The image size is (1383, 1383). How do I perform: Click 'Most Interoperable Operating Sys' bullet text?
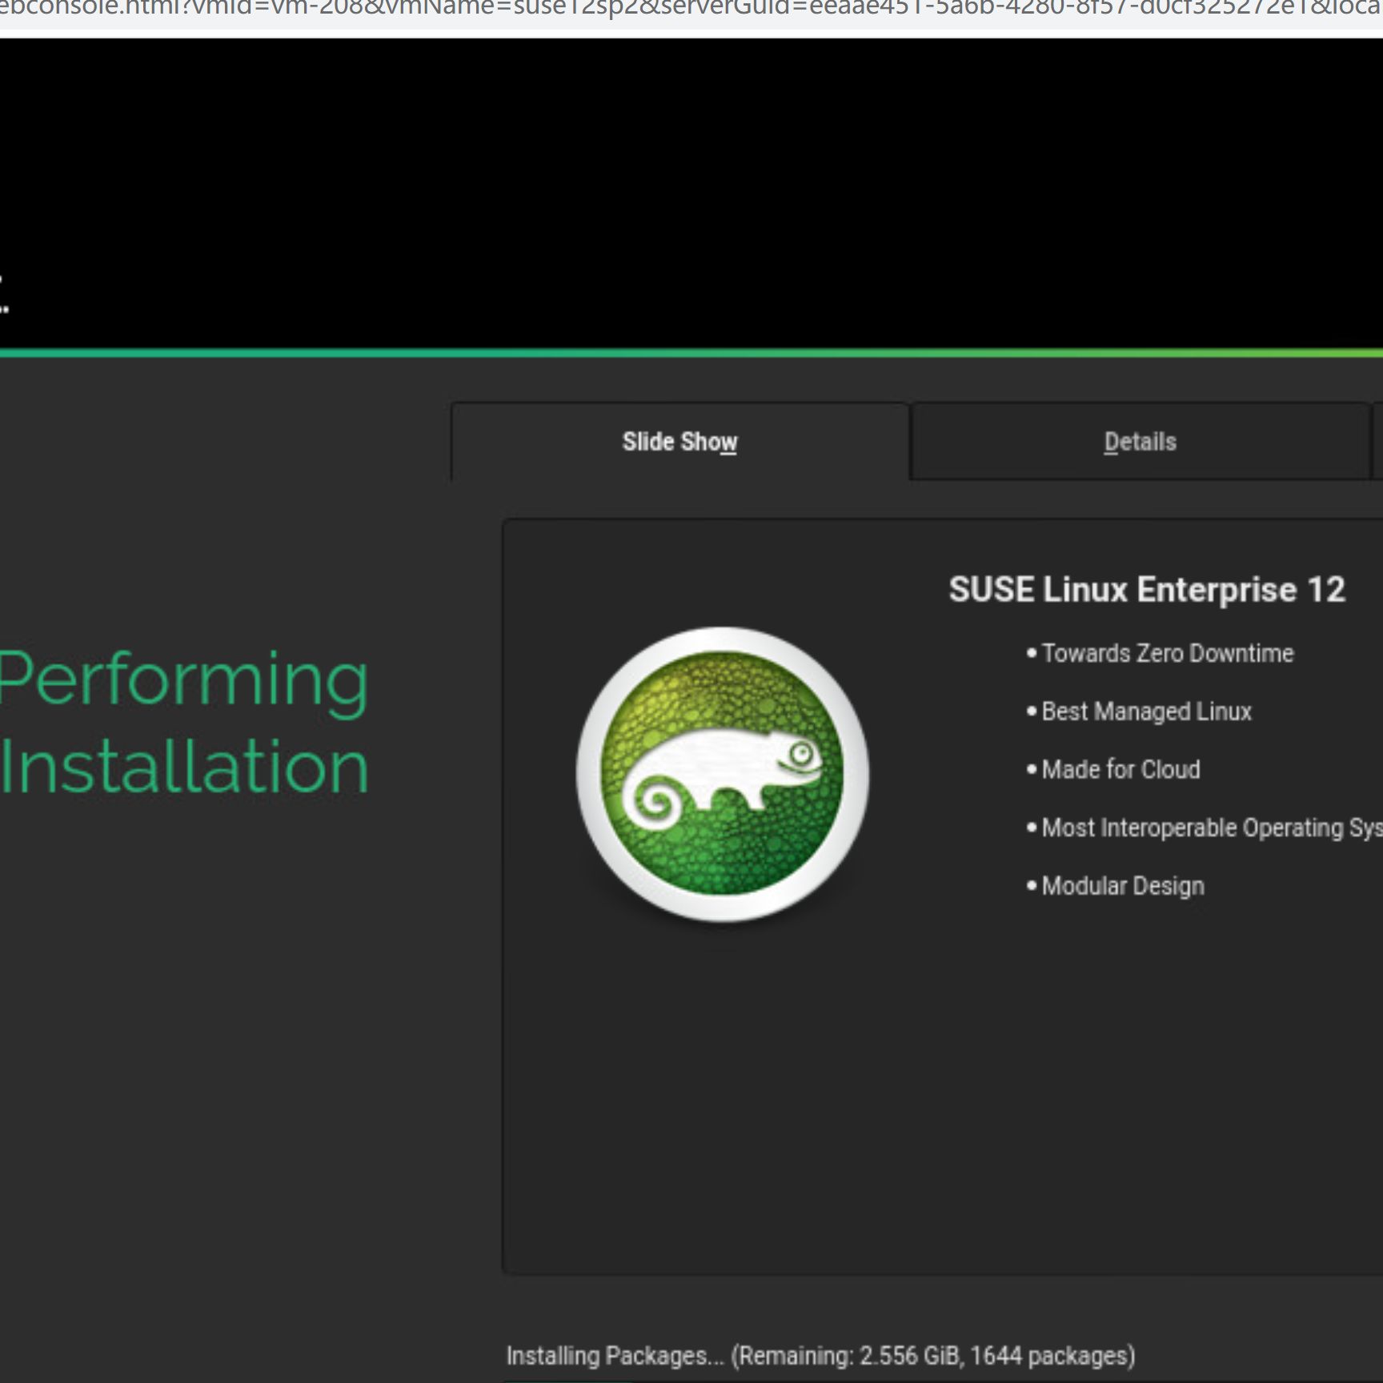pyautogui.click(x=1212, y=828)
